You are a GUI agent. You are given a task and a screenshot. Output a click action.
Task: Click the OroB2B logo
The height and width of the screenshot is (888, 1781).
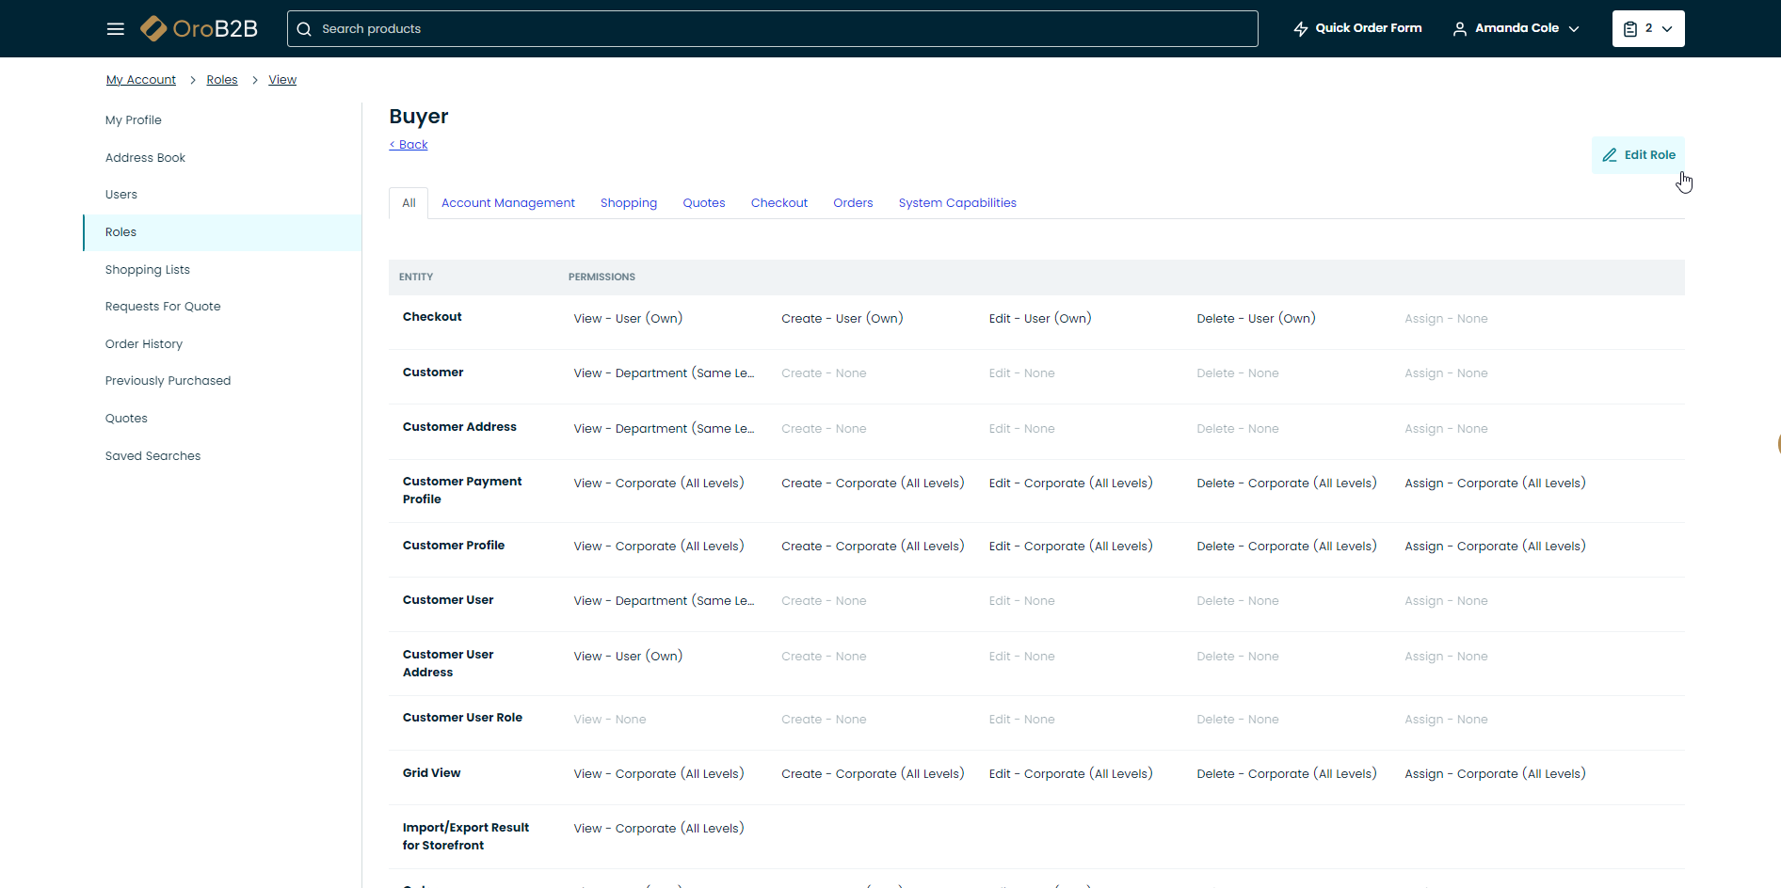click(x=199, y=29)
